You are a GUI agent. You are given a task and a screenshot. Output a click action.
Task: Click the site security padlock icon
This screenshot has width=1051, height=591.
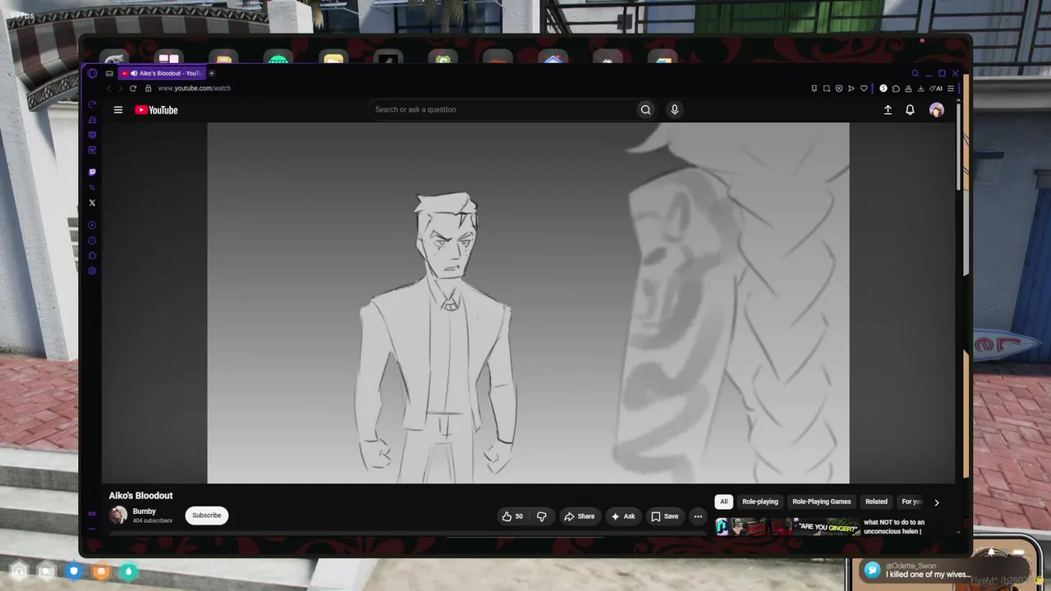148,89
